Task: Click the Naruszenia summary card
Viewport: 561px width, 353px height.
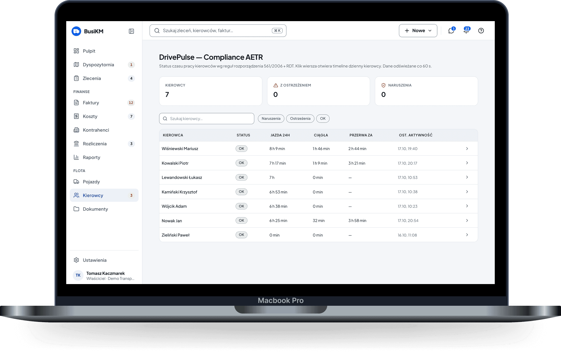Action: (x=426, y=91)
